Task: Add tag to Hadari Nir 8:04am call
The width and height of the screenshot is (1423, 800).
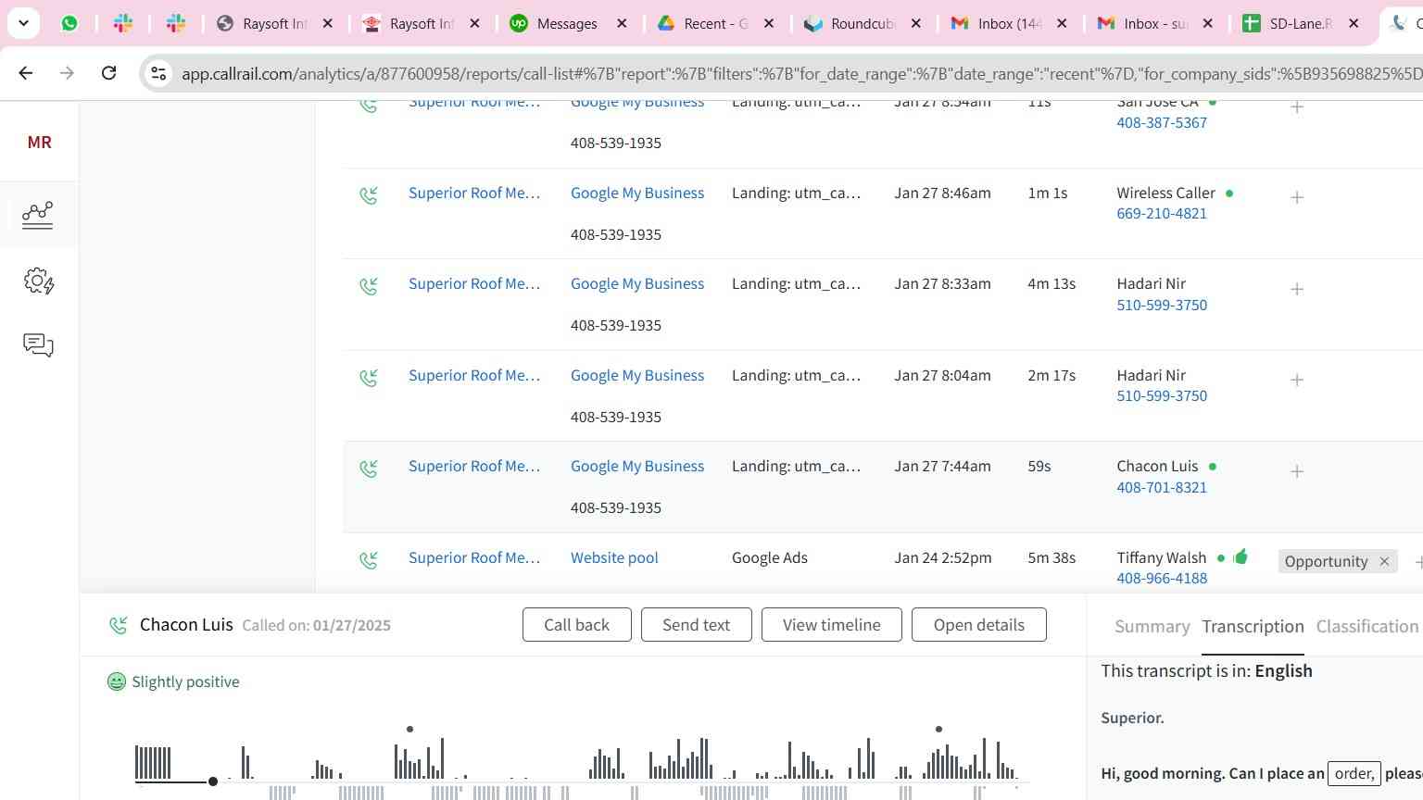Action: (1297, 380)
